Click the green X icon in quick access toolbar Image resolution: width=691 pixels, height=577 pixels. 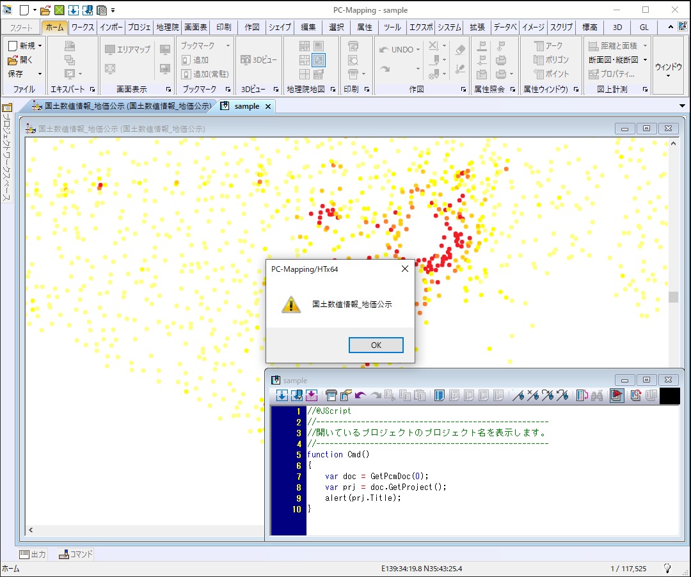[60, 10]
